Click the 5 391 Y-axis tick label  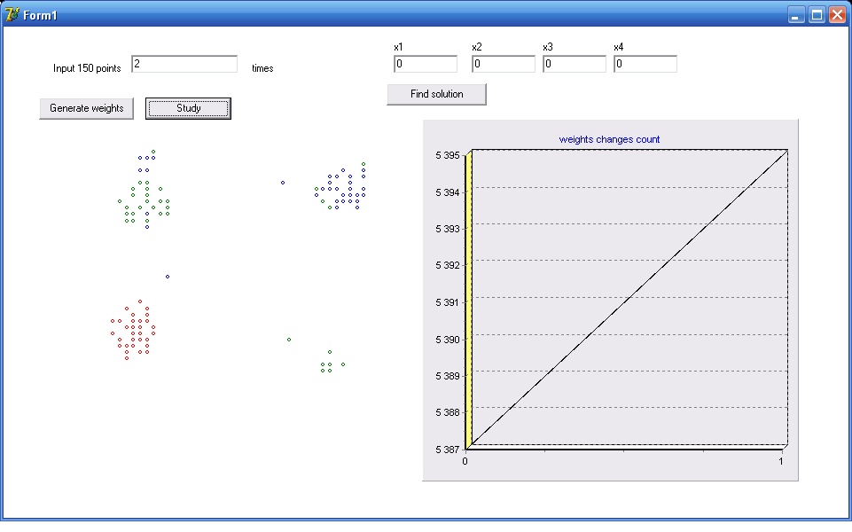[x=447, y=302]
